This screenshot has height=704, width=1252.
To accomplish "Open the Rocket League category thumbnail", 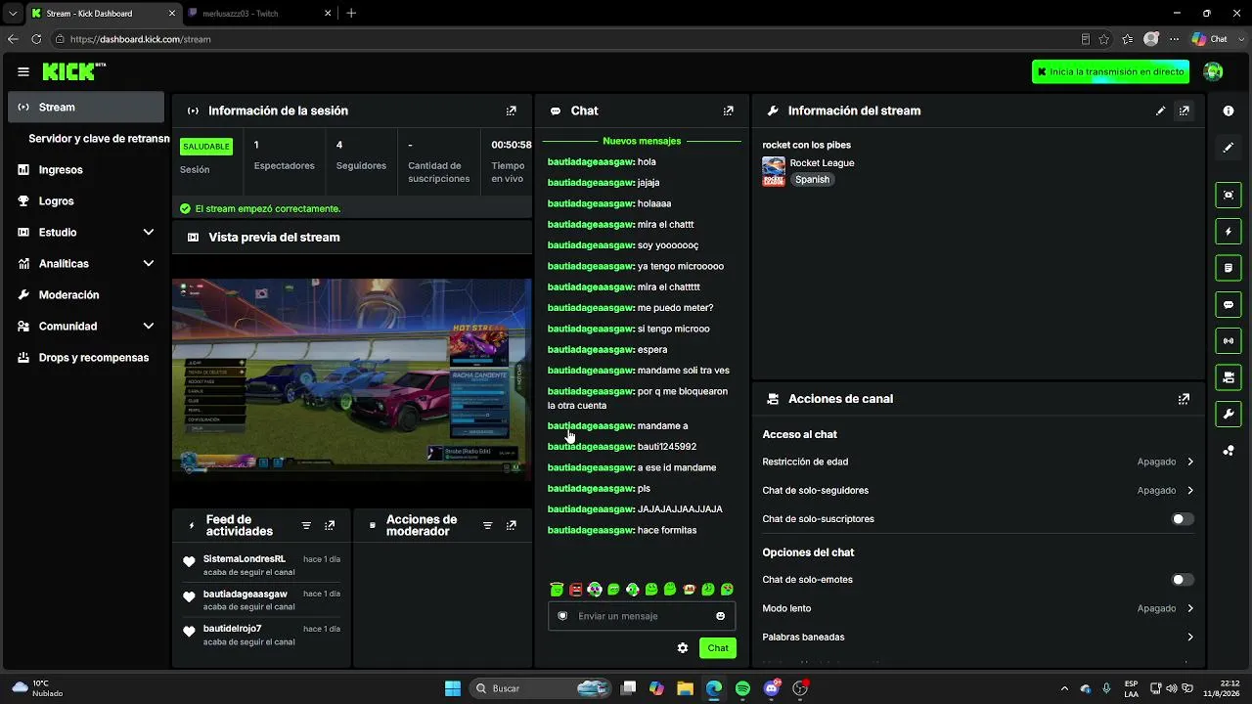I will [774, 171].
